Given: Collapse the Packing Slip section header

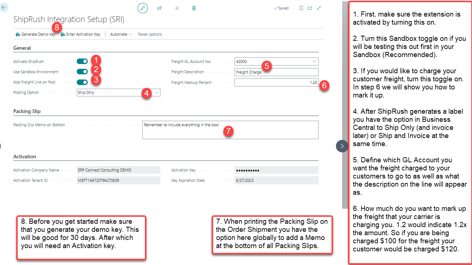Looking at the screenshot, I should click(x=27, y=111).
